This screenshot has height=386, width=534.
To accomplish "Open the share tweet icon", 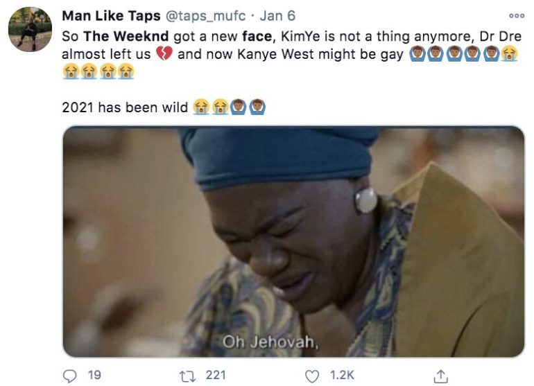I will click(440, 375).
